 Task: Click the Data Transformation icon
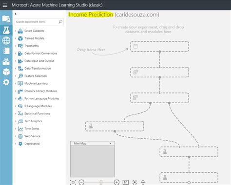click(20, 69)
